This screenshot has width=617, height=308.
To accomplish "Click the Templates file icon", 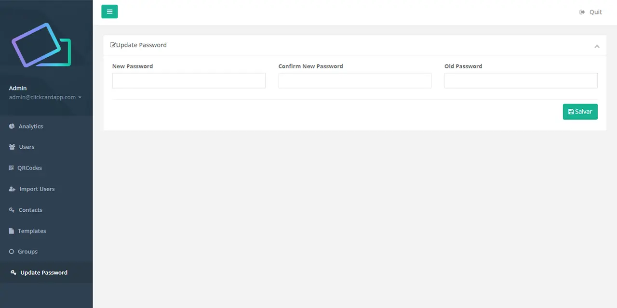I will coord(12,231).
